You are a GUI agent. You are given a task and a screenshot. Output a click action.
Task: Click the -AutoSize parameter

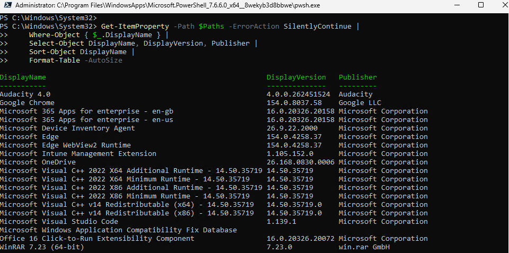(x=103, y=60)
